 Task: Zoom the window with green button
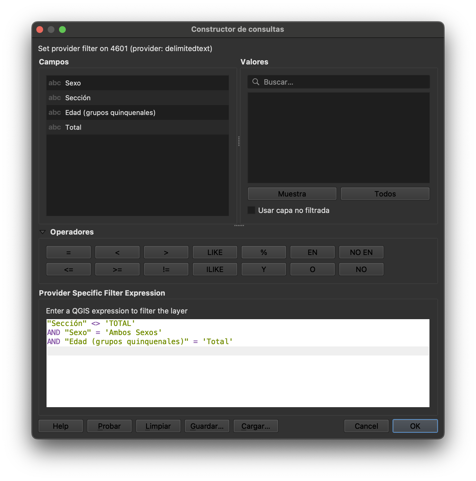[x=62, y=30]
